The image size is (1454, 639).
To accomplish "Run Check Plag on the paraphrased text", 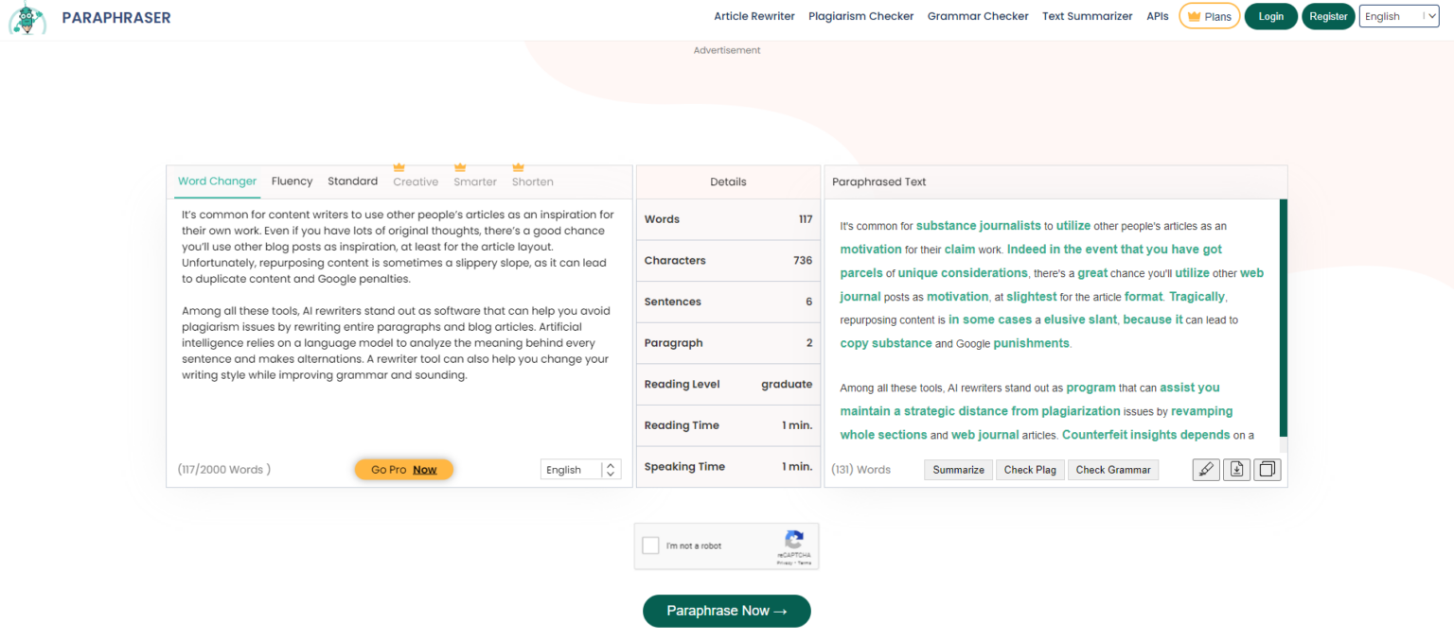I will pos(1030,469).
